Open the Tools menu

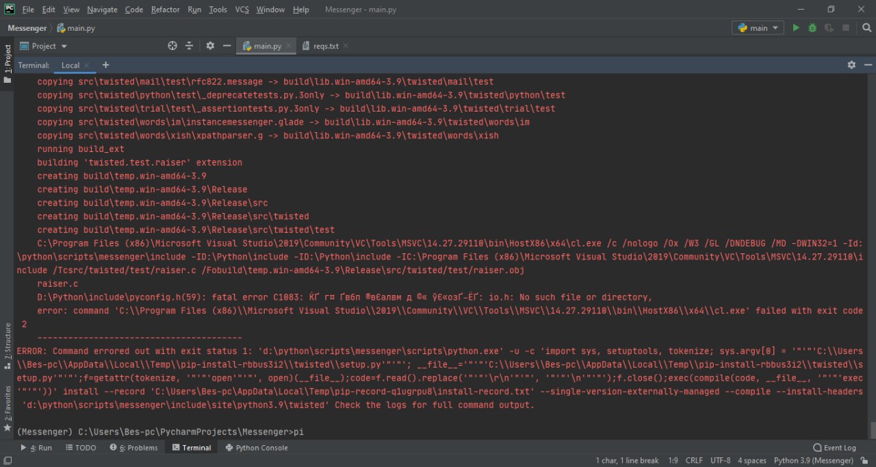pyautogui.click(x=218, y=10)
